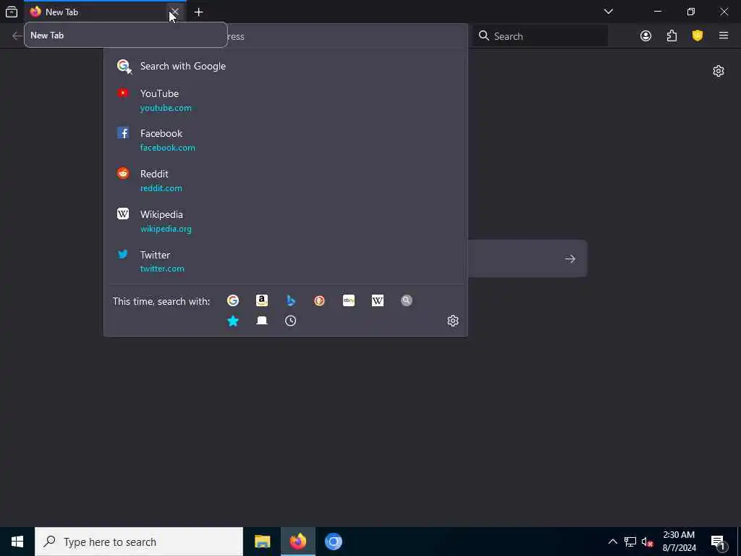Search this time with DuckDuckGo icon
741x556 pixels.
[x=319, y=300]
